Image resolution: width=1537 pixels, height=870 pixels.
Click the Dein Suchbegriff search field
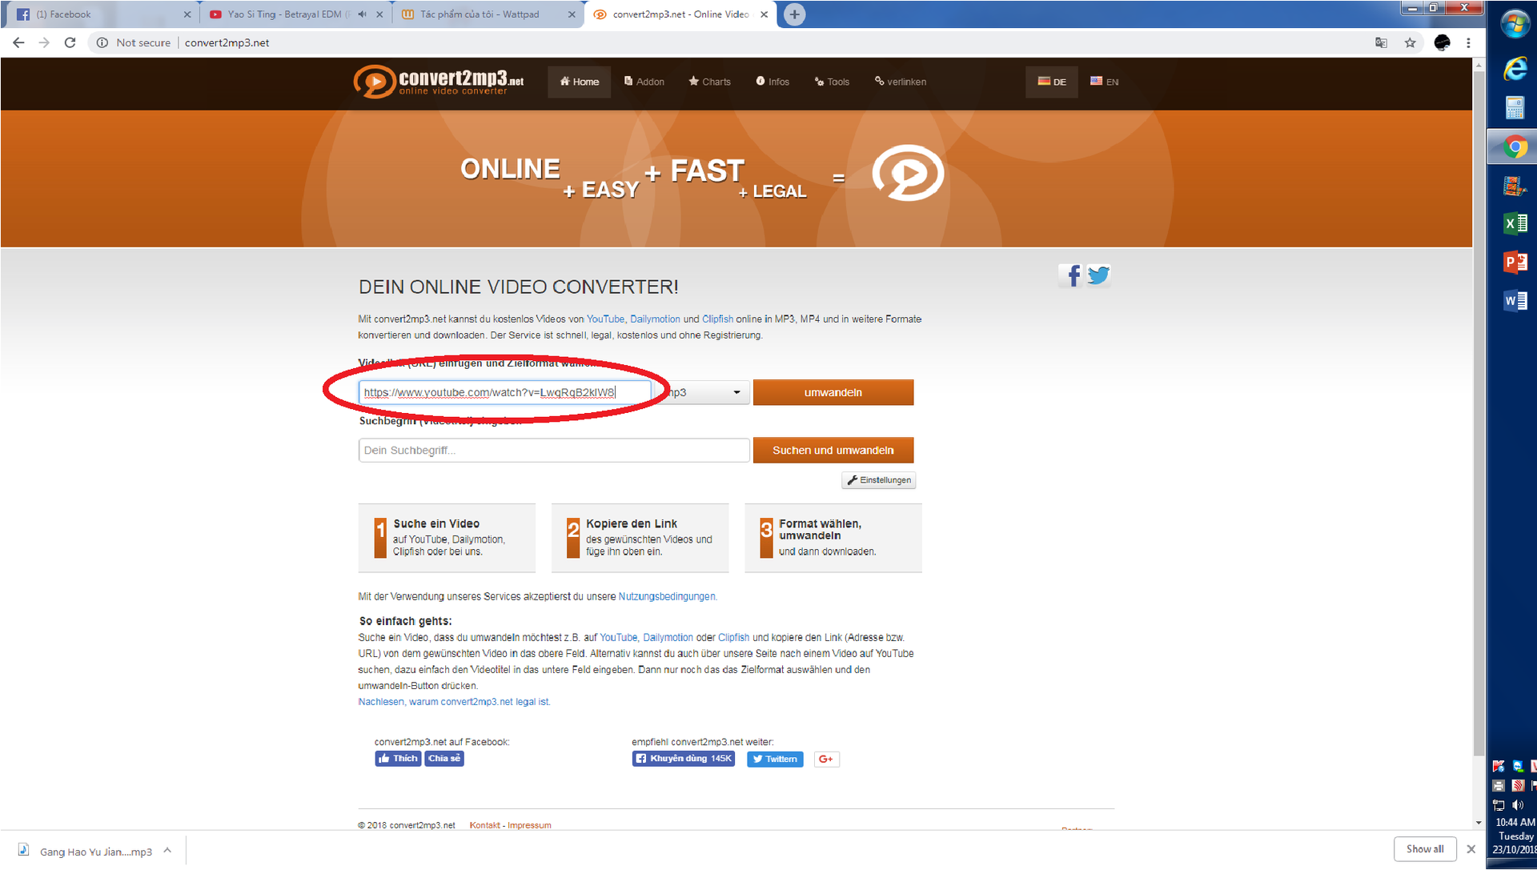[x=554, y=450]
